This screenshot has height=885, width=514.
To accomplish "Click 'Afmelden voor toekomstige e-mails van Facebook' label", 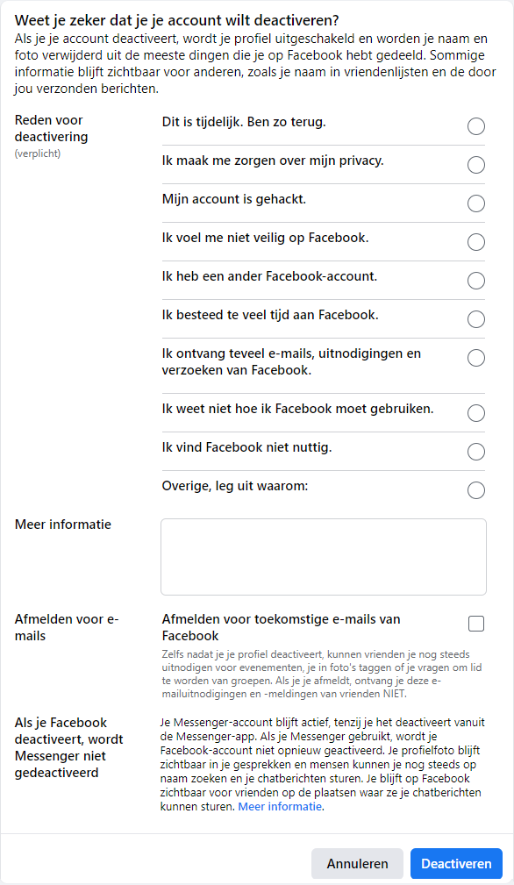I will [281, 627].
